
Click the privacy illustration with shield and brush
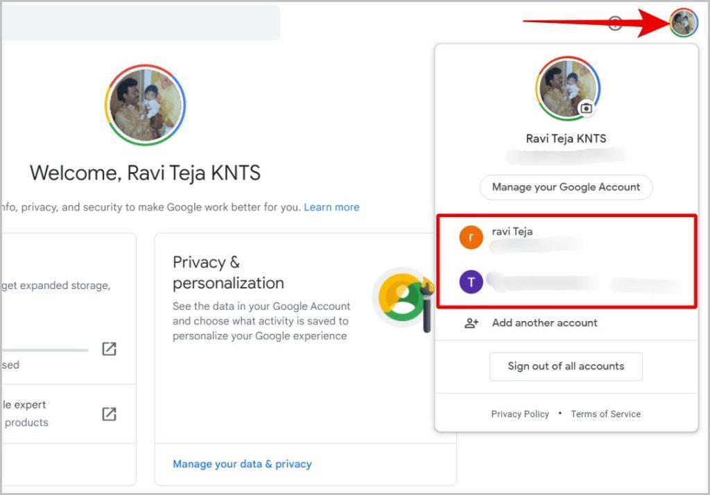point(403,299)
